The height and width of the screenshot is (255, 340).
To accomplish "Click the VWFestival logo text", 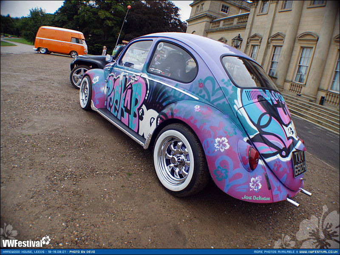I will tap(23, 243).
